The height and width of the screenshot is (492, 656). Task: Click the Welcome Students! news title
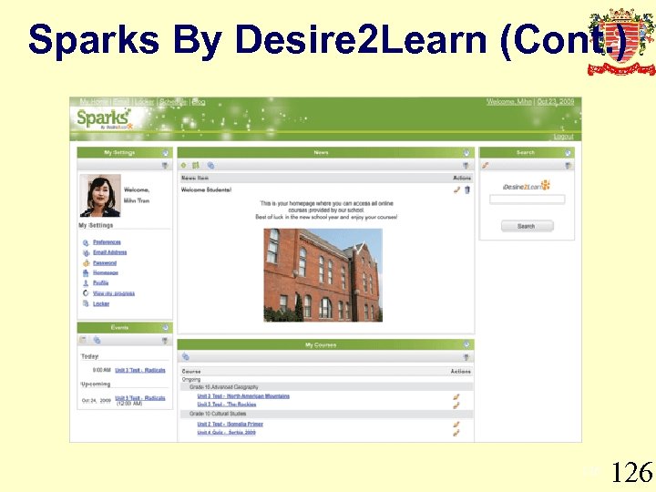(x=206, y=190)
